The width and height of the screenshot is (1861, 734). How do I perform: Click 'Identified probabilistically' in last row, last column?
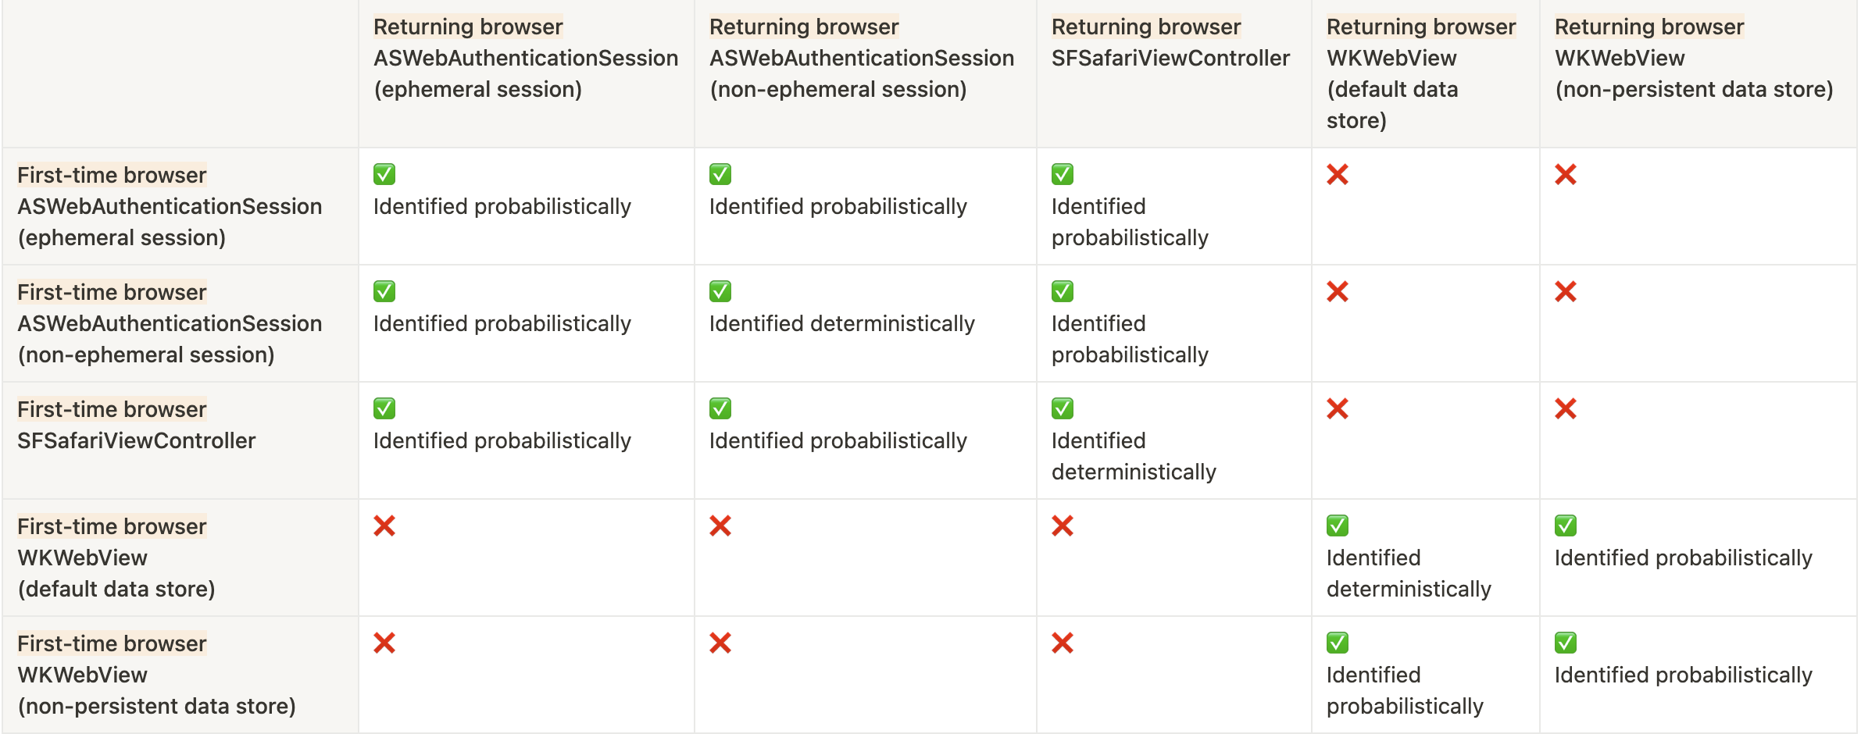tap(1683, 675)
